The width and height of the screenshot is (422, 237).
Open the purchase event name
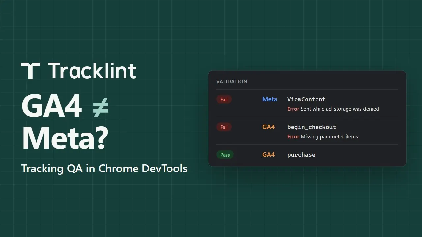coord(301,155)
